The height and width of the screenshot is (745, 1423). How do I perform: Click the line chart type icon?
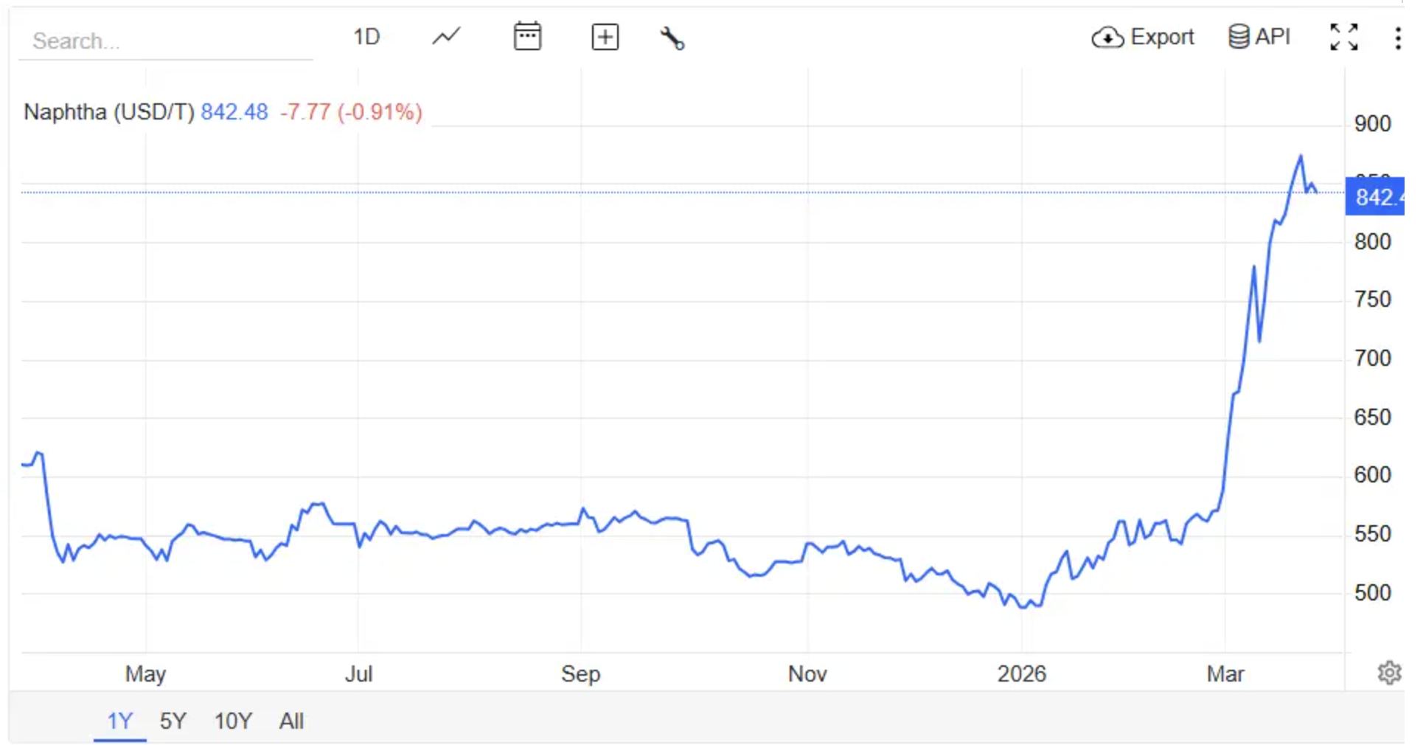click(446, 37)
